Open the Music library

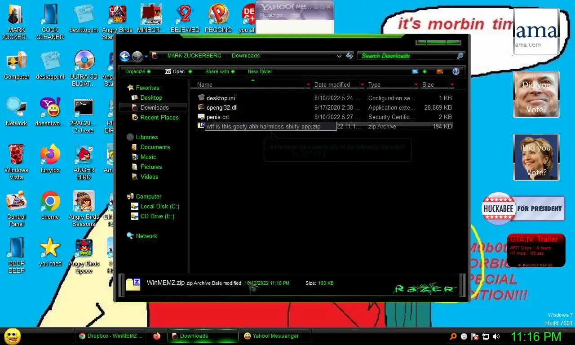pyautogui.click(x=148, y=157)
